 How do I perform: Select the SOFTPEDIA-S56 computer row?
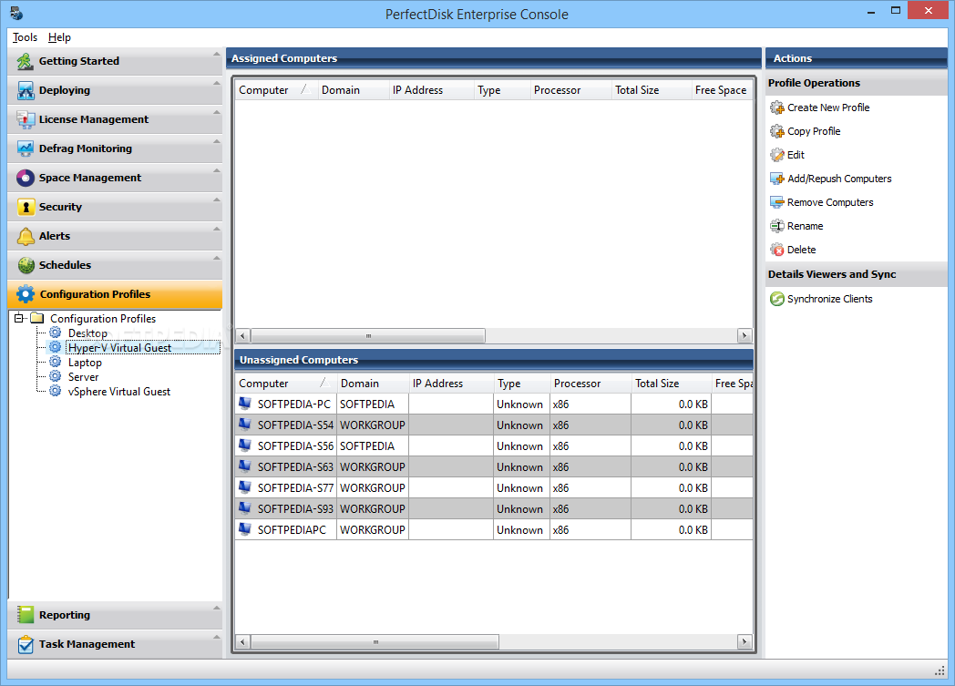(x=494, y=445)
